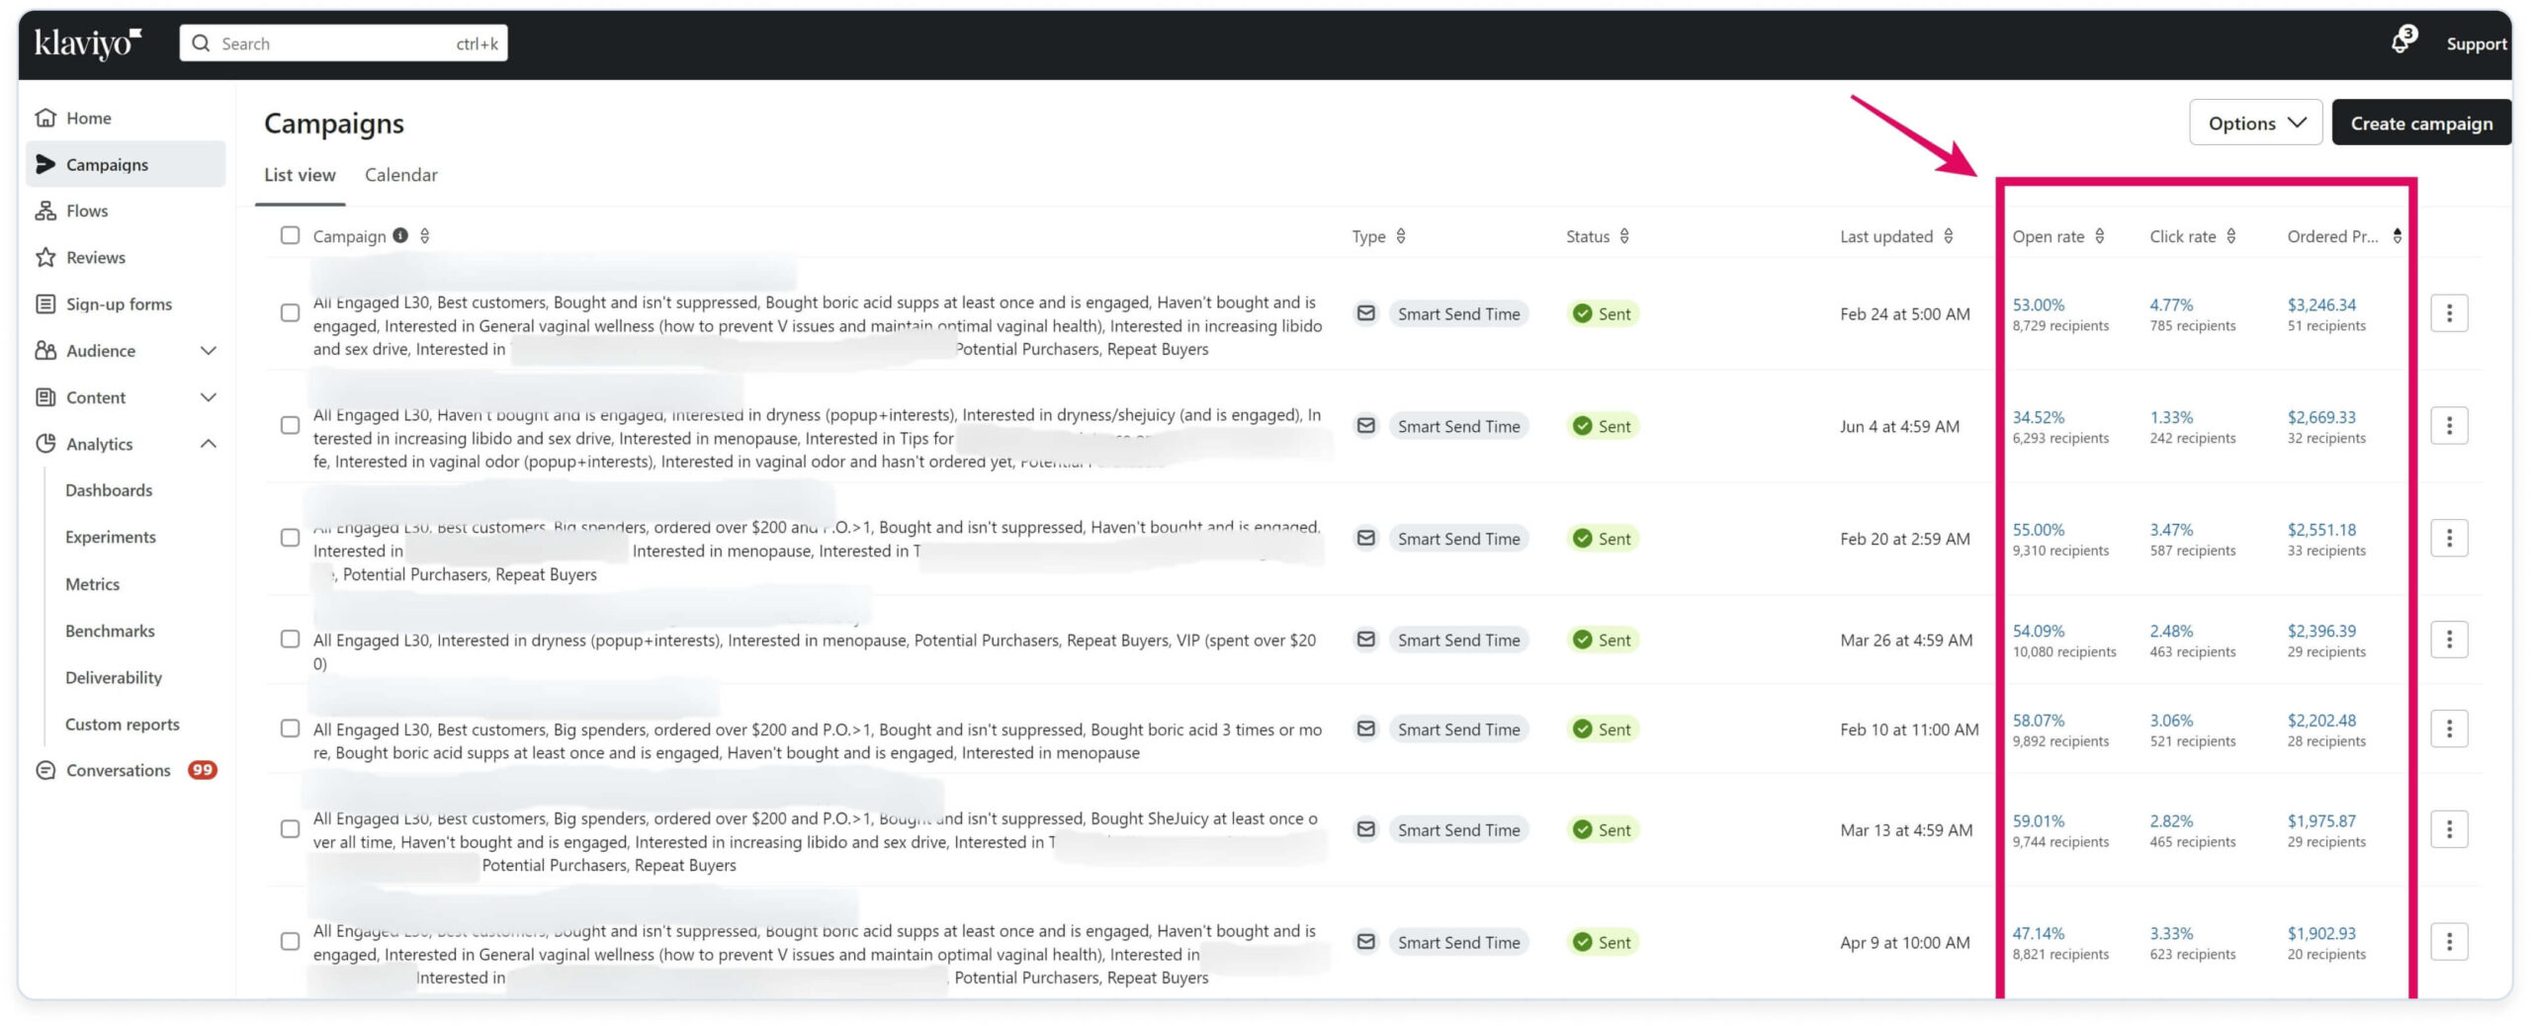Open the Options dropdown
2531x1026 pixels.
tap(2255, 124)
